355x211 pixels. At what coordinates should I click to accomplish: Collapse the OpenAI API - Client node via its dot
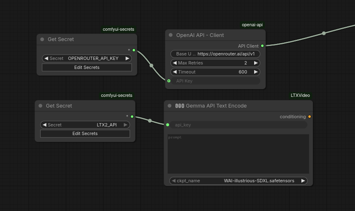point(171,35)
